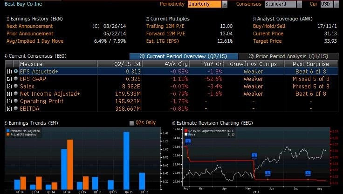Click the red Q2 15 EPS estimate legend swatch
Image resolution: width=343 pixels, height=194 pixels.
[x=186, y=131]
